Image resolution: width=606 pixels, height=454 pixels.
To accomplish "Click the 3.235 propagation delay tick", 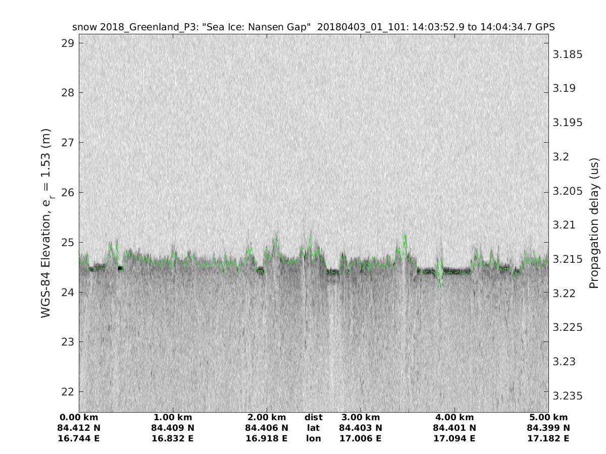I will [x=568, y=395].
